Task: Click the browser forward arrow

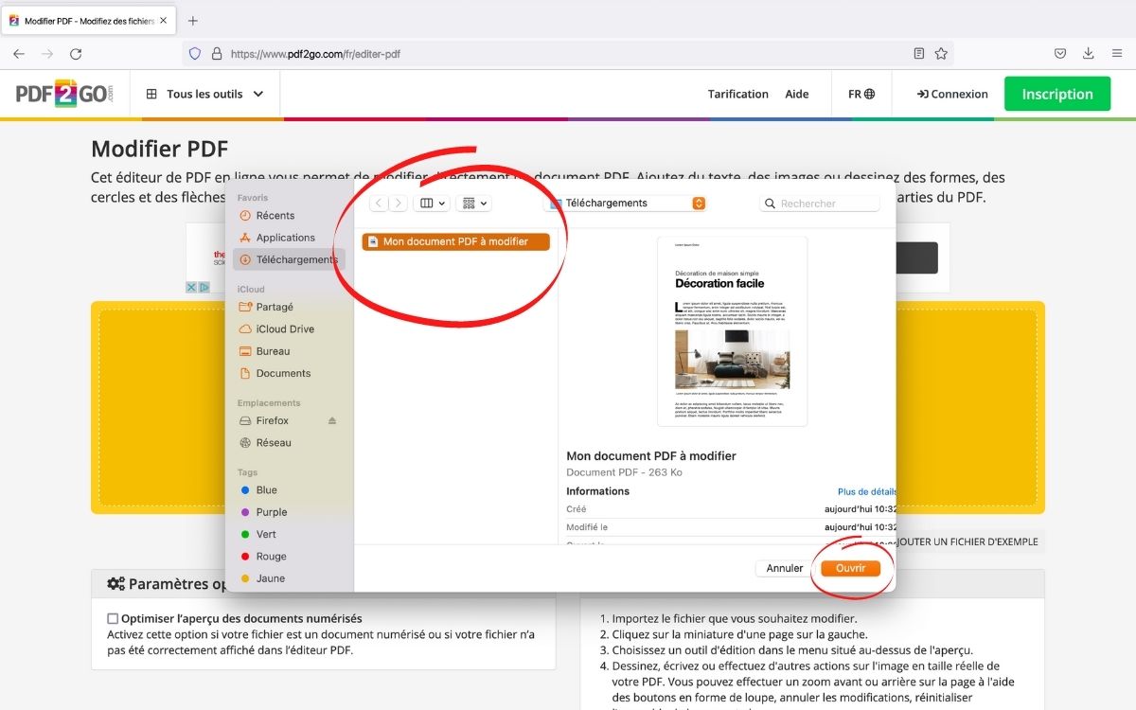Action: [x=47, y=54]
